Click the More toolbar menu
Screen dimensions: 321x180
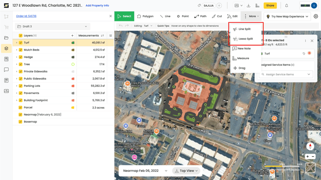coord(251,16)
